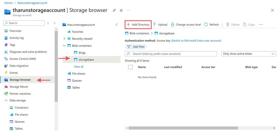Expand the Recently viewed tree node
The height and width of the screenshot is (131, 280).
tap(64, 39)
